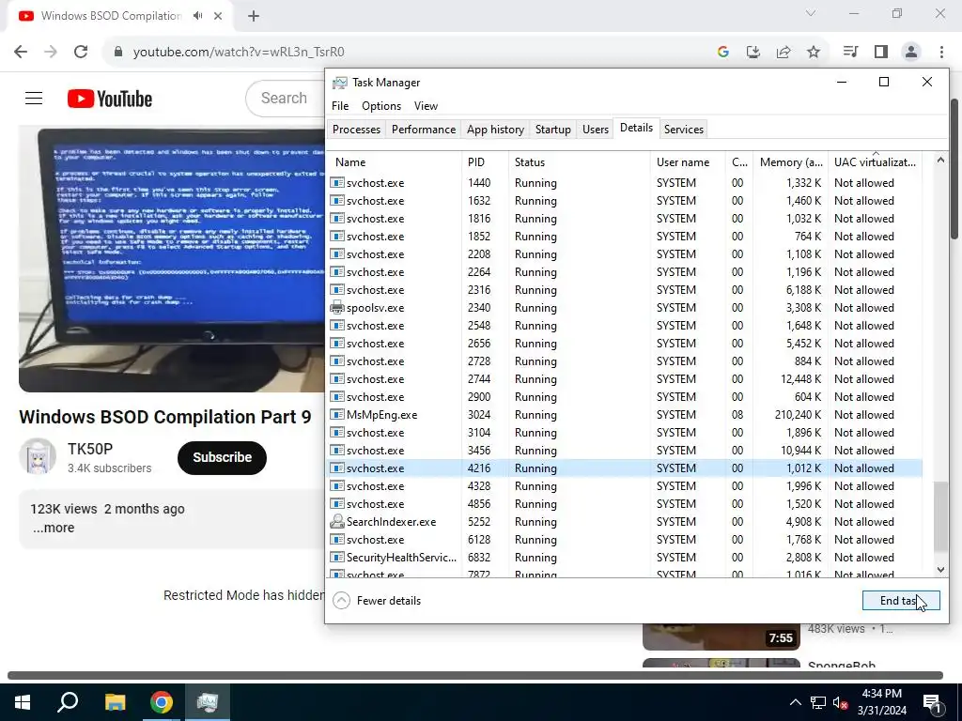
Task: Switch to the Performance tab
Action: coord(424,130)
